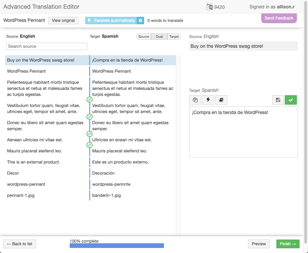Click the translation credits icon near 9420
This screenshot has height=253, width=308.
(209, 7)
